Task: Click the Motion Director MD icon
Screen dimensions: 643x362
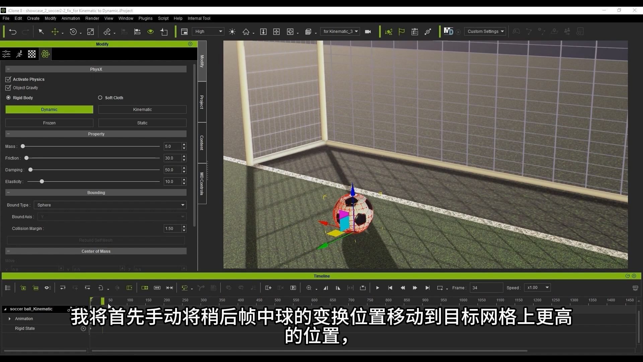Action: point(448,32)
